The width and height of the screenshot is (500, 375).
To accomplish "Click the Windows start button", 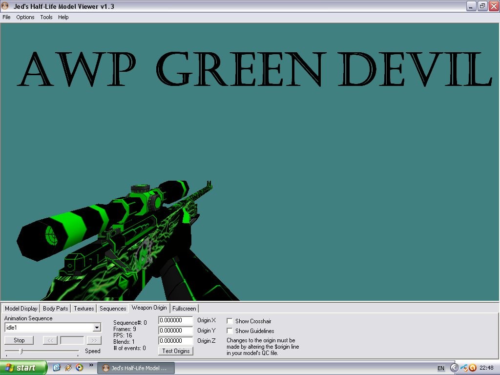I will pyautogui.click(x=23, y=368).
